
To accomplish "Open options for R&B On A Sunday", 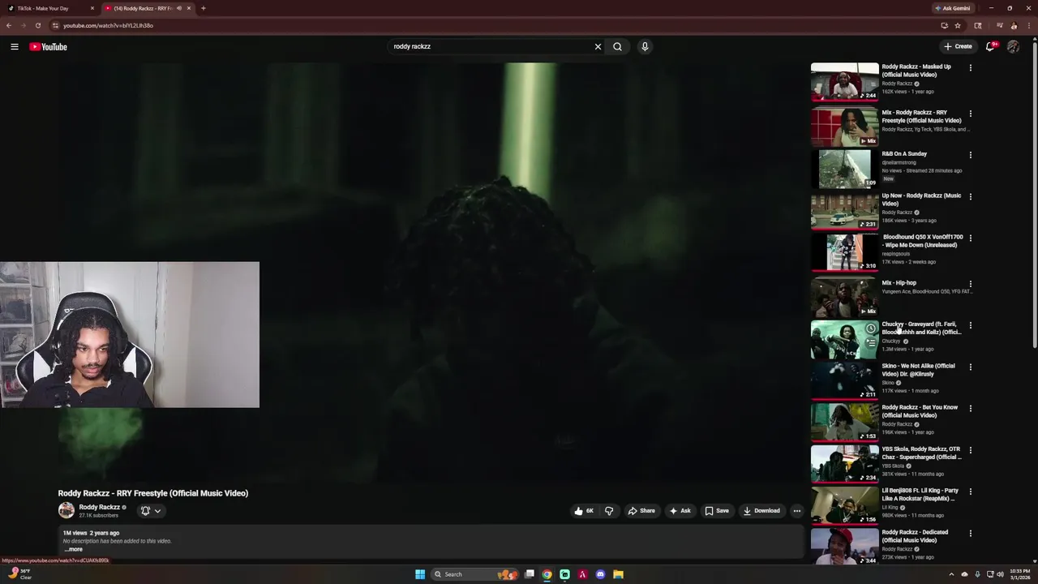I will point(970,155).
